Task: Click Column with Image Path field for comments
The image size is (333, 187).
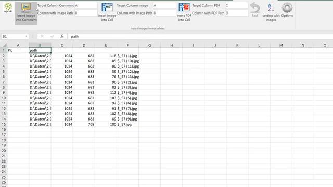Action: (86, 13)
